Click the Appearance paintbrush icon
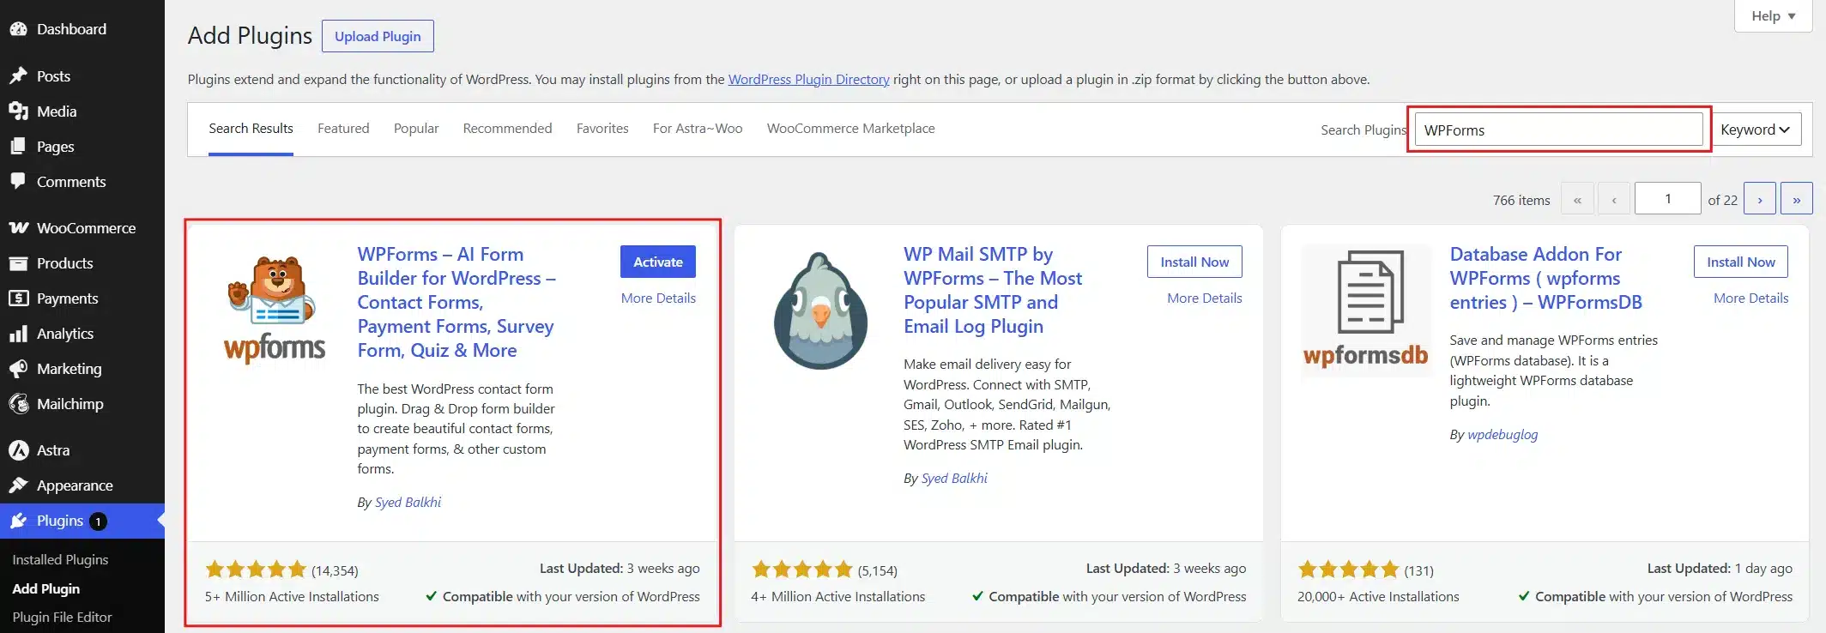The width and height of the screenshot is (1826, 633). [x=18, y=485]
